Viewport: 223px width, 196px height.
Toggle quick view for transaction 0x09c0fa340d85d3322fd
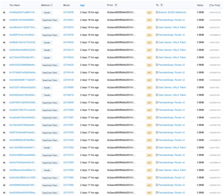click(4, 50)
